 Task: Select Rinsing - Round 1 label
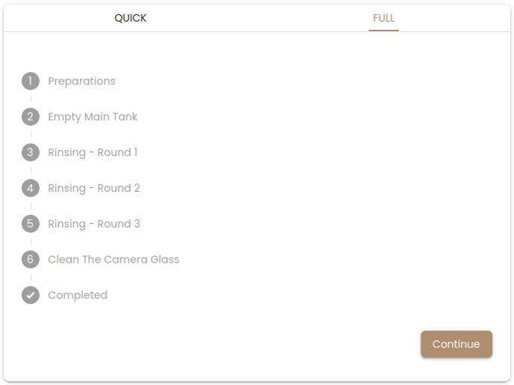point(93,152)
